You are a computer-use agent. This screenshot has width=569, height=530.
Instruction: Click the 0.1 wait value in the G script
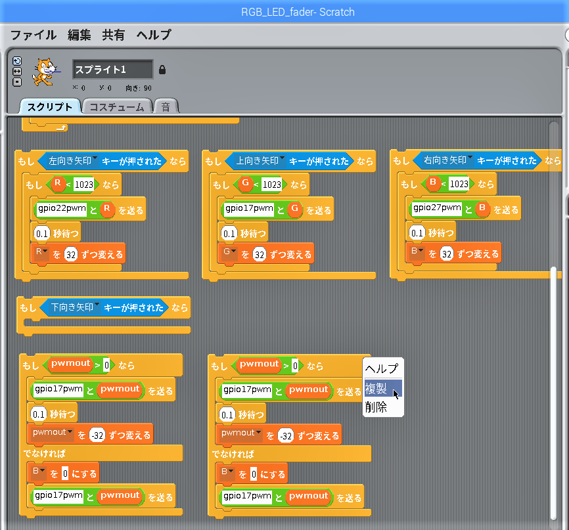(x=229, y=233)
